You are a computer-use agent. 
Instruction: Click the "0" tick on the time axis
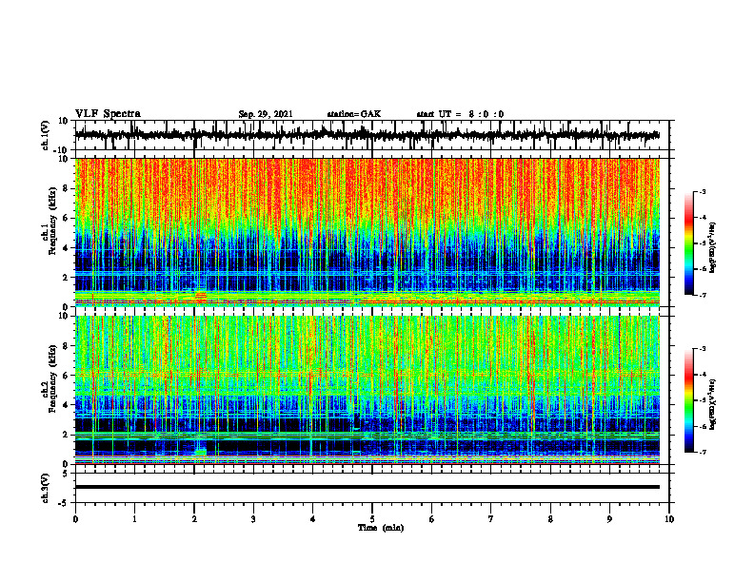[x=75, y=519]
